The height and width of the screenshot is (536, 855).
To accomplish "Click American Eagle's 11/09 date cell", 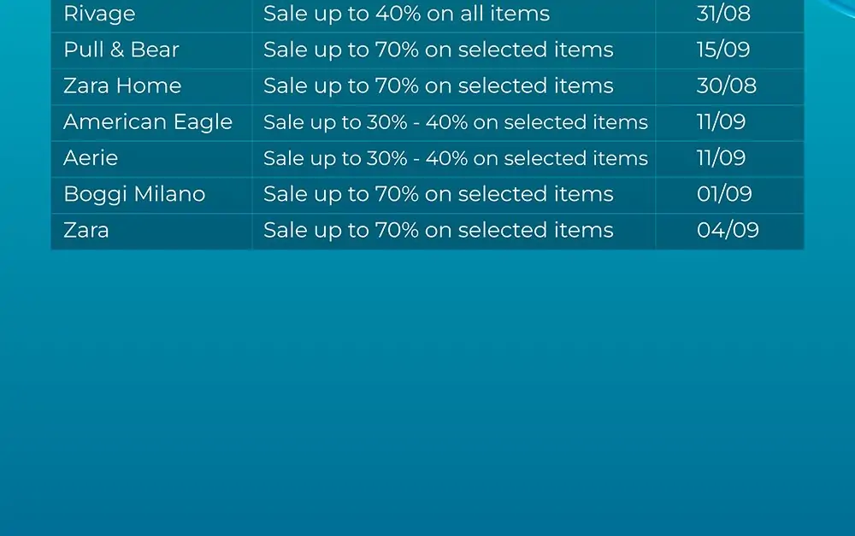I will pos(729,122).
